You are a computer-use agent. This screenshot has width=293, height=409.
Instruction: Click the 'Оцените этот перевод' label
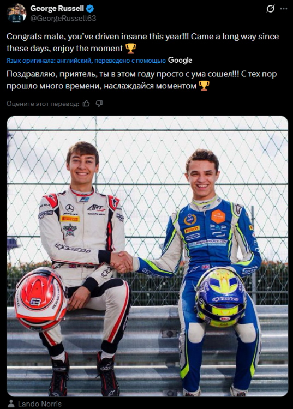coord(43,104)
